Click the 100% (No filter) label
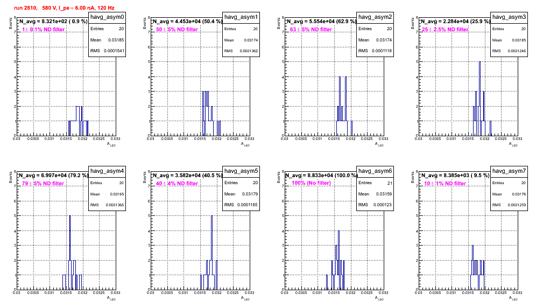Screen dimensions: 536x308 [x=311, y=183]
